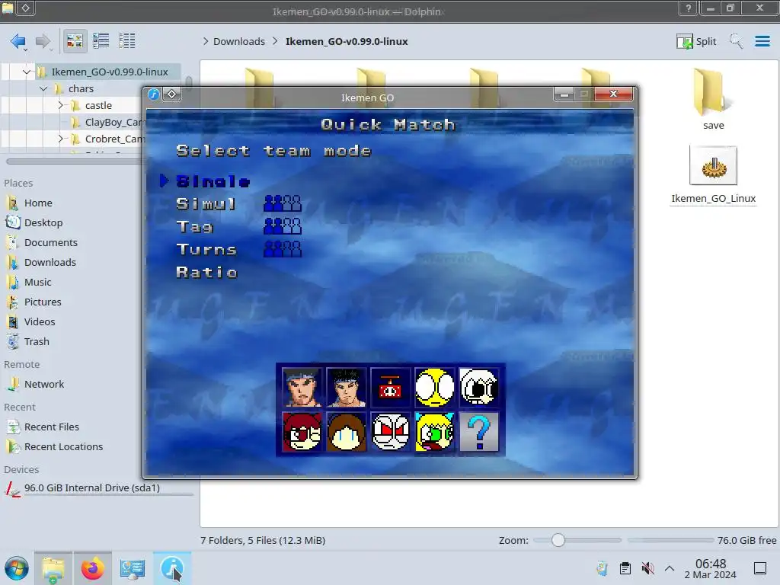Open Dolphin hamburger menu
780x585 pixels.
(x=762, y=41)
